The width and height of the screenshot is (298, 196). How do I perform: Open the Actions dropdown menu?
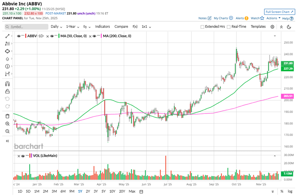click(x=273, y=18)
